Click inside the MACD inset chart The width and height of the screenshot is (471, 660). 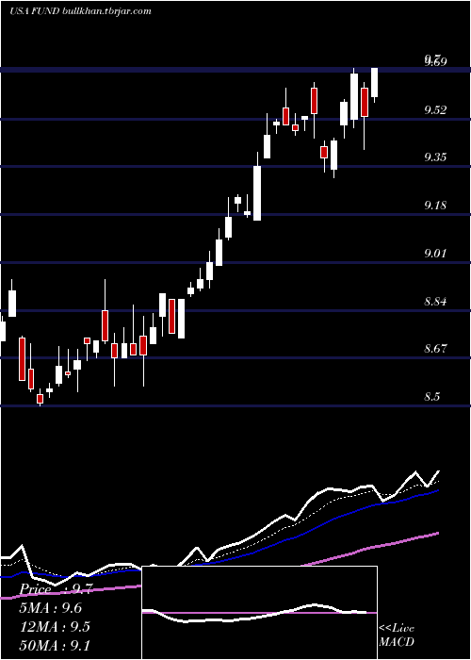259,613
